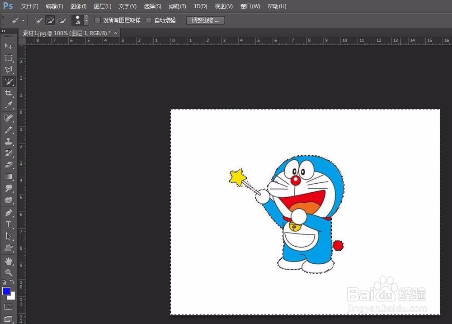Close the 素材1.jpg document tab

click(116, 33)
